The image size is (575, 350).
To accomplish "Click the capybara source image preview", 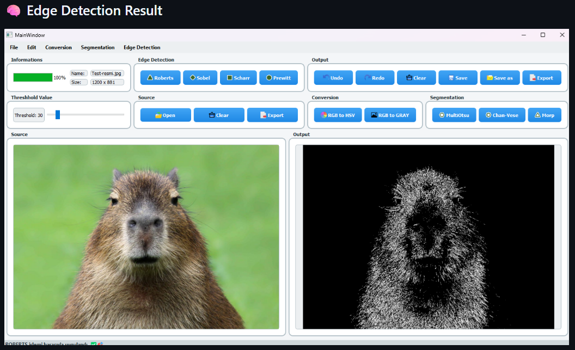I will tap(146, 237).
